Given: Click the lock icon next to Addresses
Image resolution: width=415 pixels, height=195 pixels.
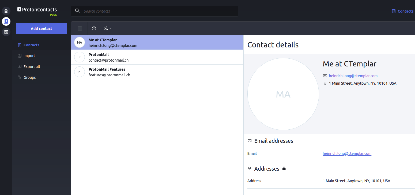Looking at the screenshot, I should click(x=284, y=168).
